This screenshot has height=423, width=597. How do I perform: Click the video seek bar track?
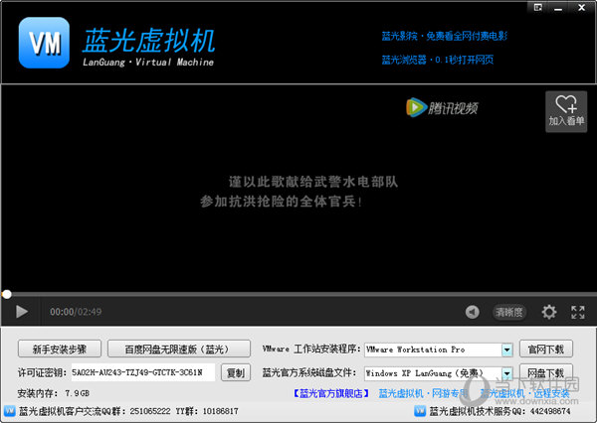(300, 294)
